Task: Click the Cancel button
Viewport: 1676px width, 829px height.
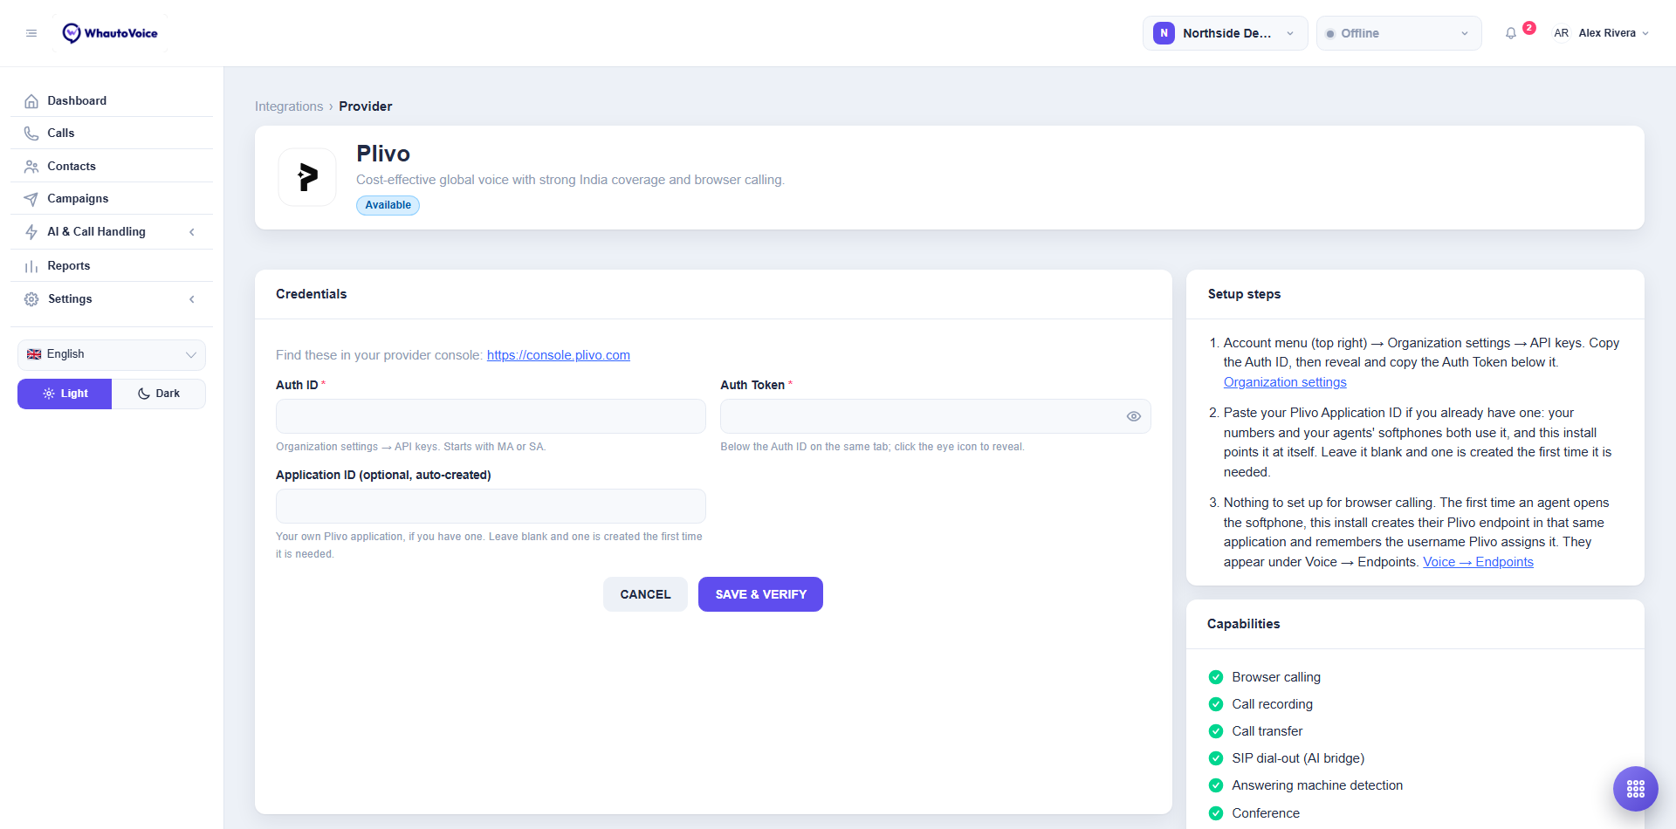Action: click(645, 594)
